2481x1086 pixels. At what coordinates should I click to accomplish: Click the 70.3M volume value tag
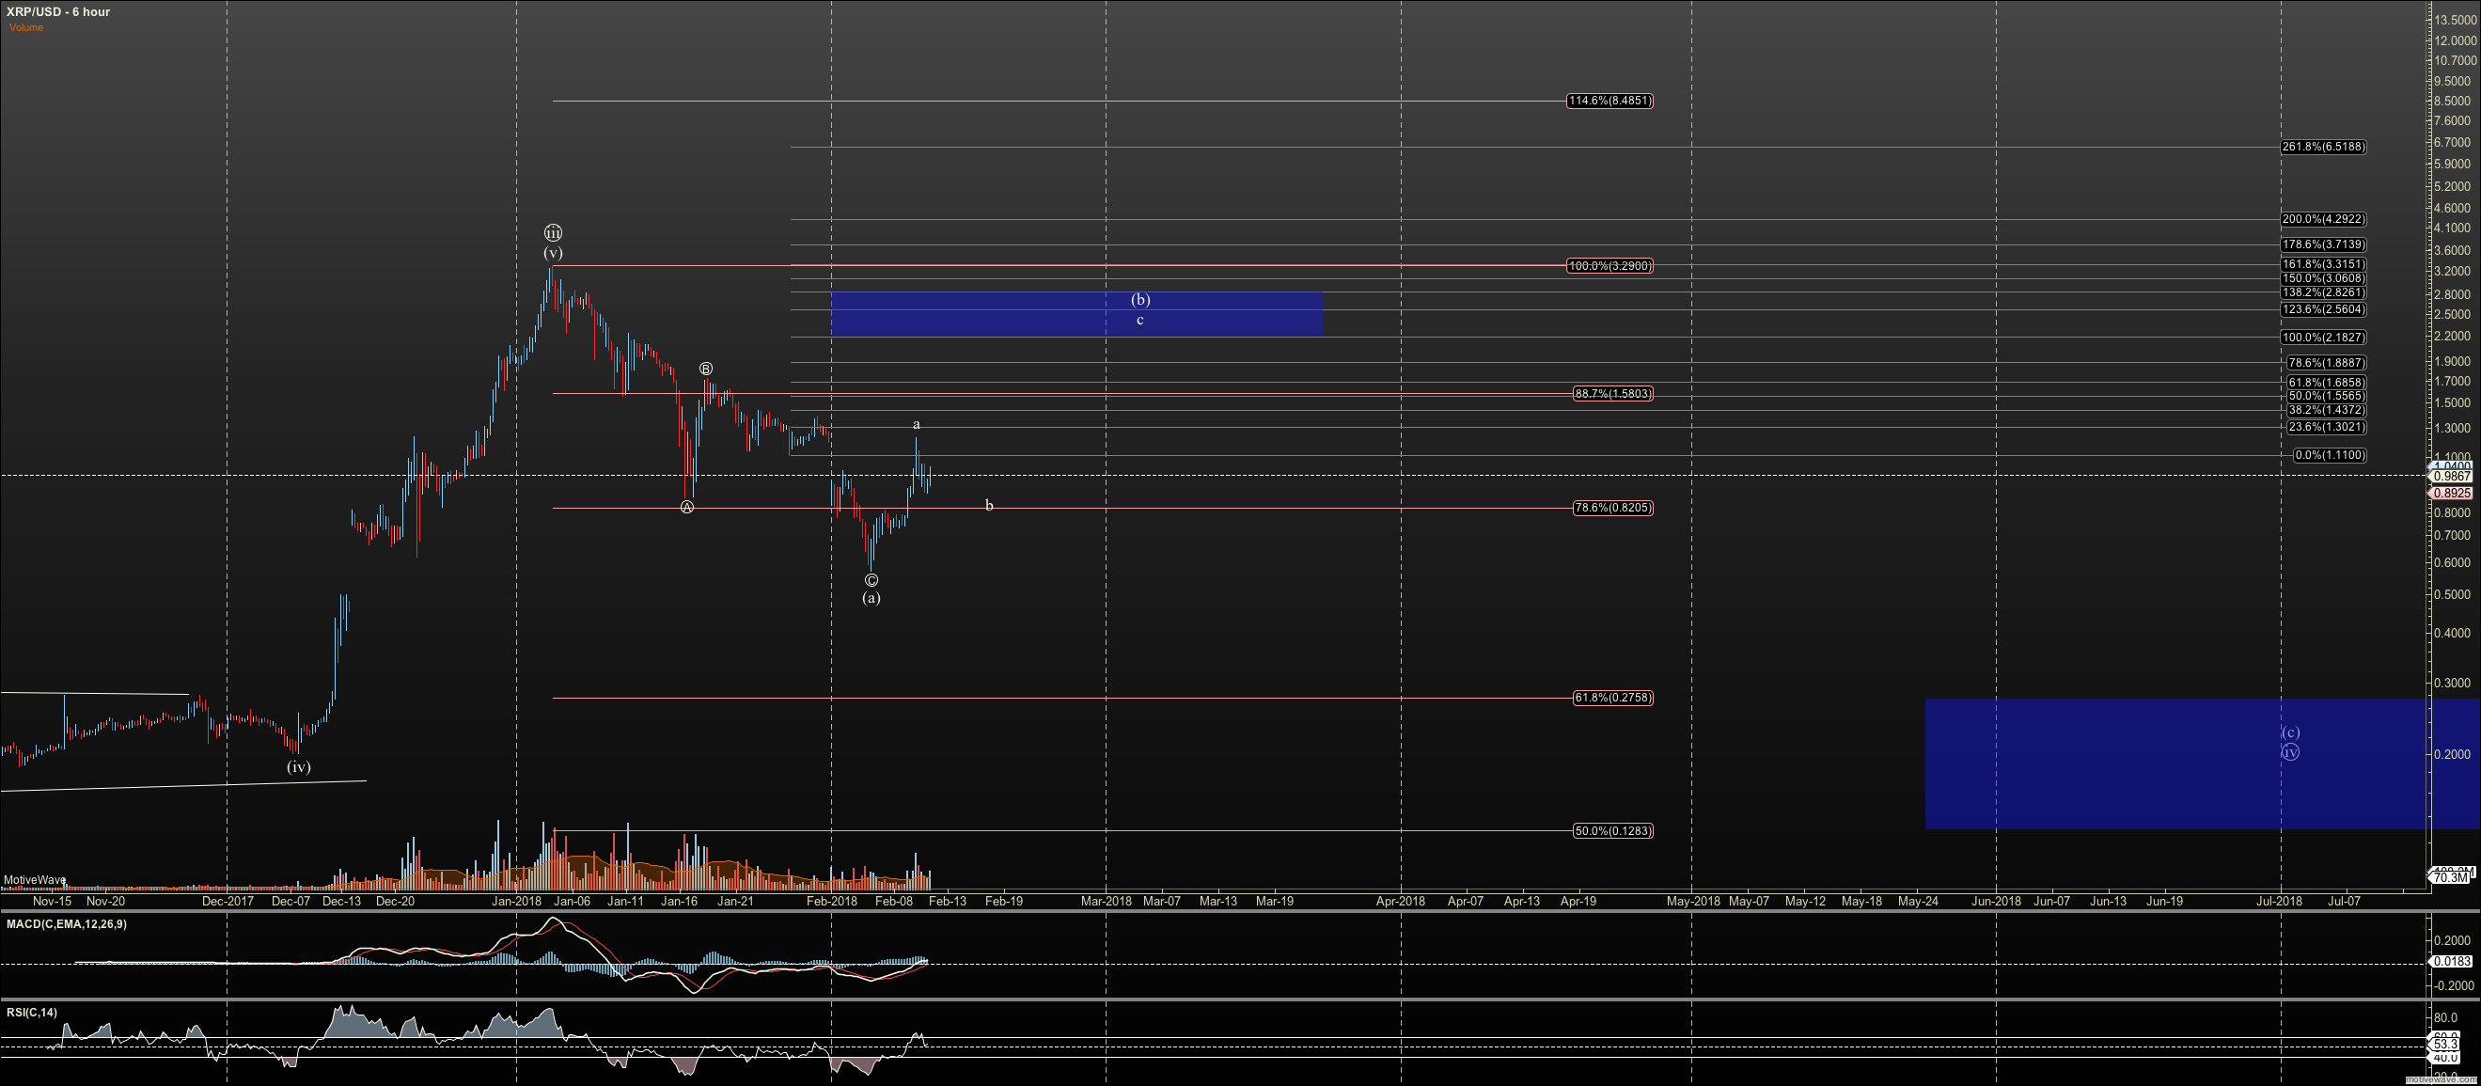[x=2449, y=878]
